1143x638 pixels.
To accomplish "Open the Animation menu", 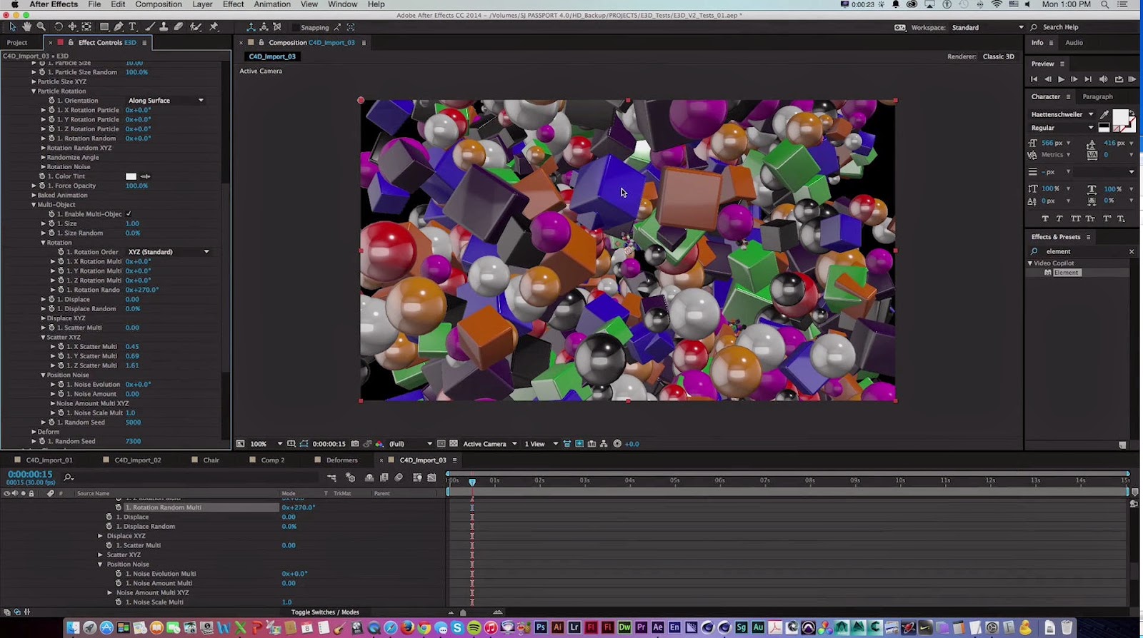I will (273, 4).
